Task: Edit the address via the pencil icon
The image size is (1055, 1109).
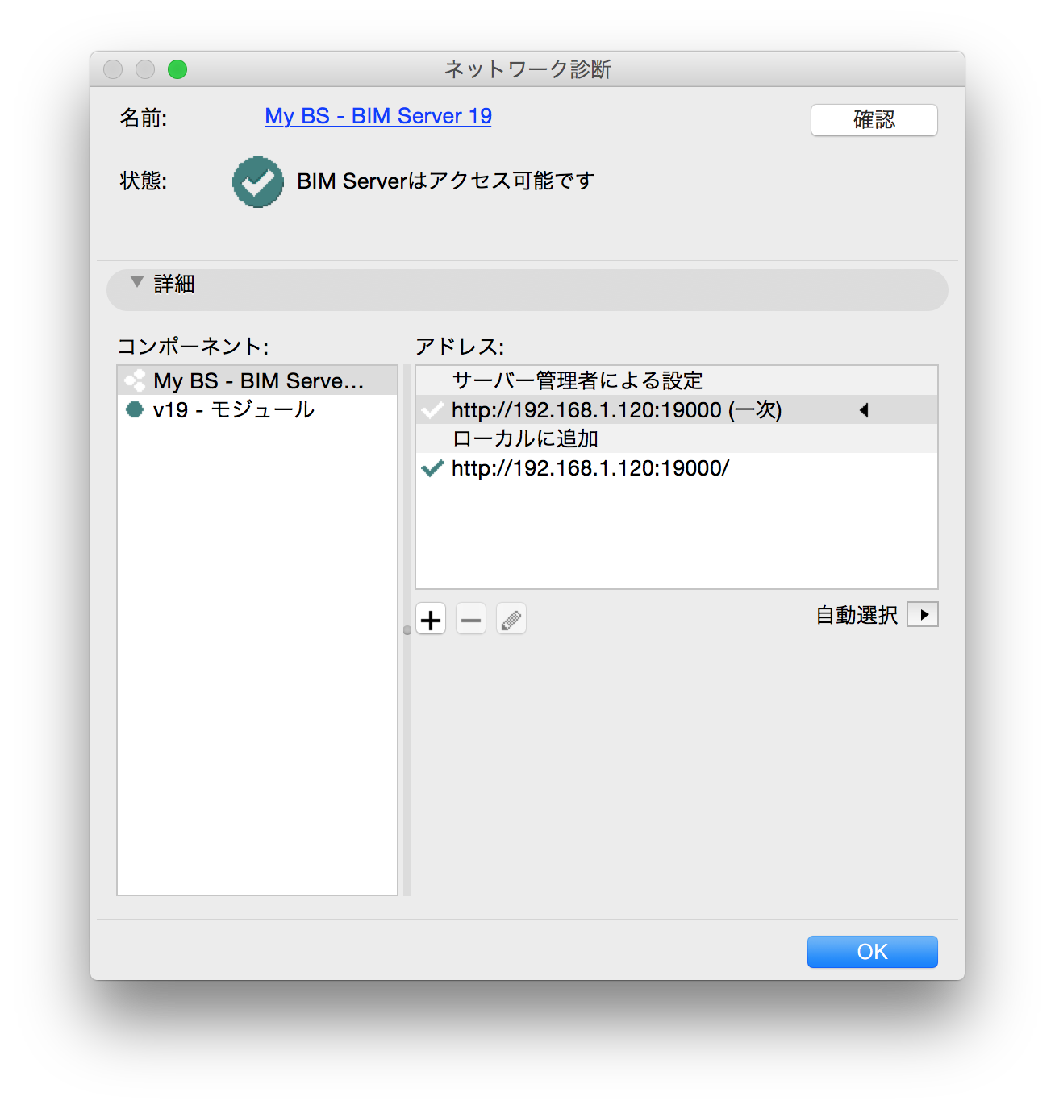Action: 511,618
